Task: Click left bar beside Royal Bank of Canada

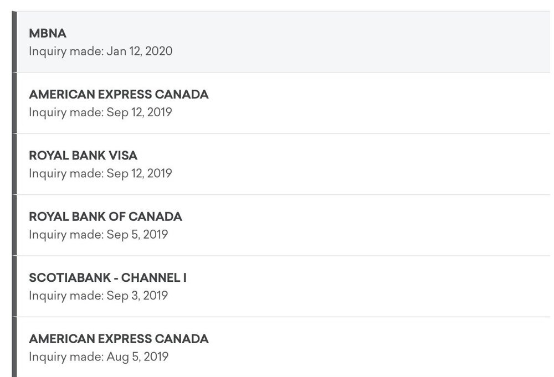Action: pos(14,225)
